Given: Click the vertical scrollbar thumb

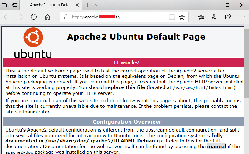Looking at the screenshot, I should coord(247,64).
